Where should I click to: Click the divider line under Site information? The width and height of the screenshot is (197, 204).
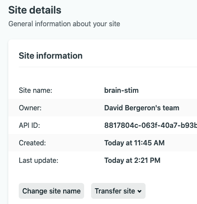pos(108,67)
